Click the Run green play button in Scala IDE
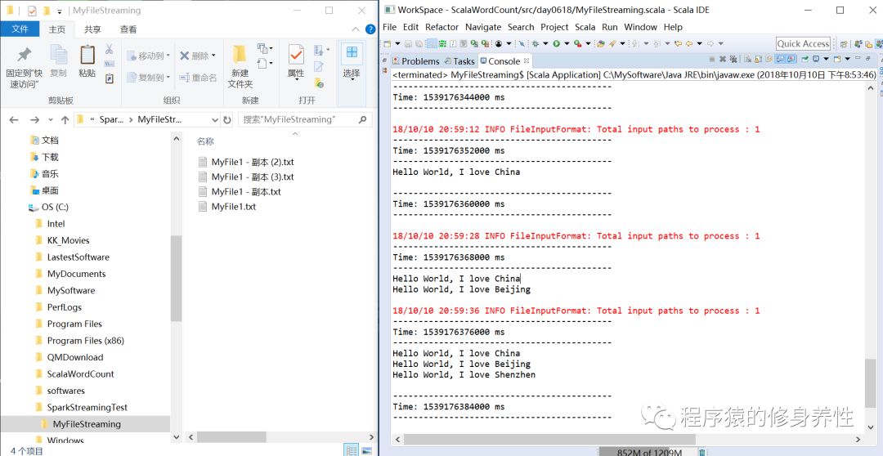This screenshot has width=883, height=456. (556, 43)
